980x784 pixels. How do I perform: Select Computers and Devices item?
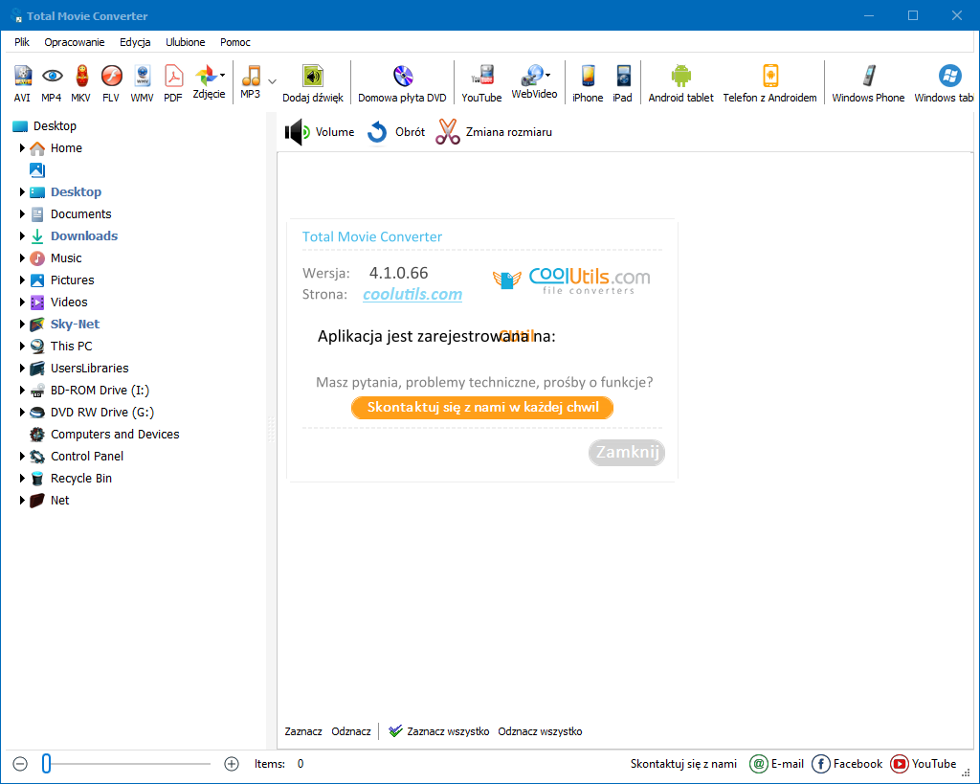[115, 434]
